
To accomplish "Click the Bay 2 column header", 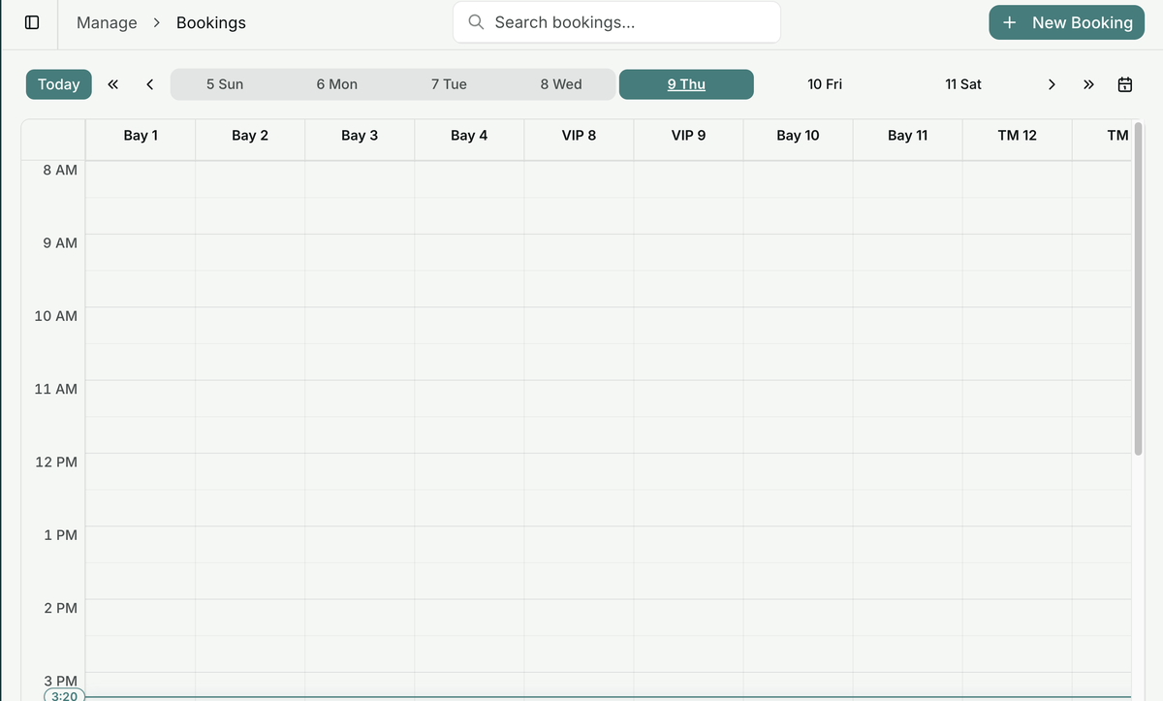I will pos(250,136).
